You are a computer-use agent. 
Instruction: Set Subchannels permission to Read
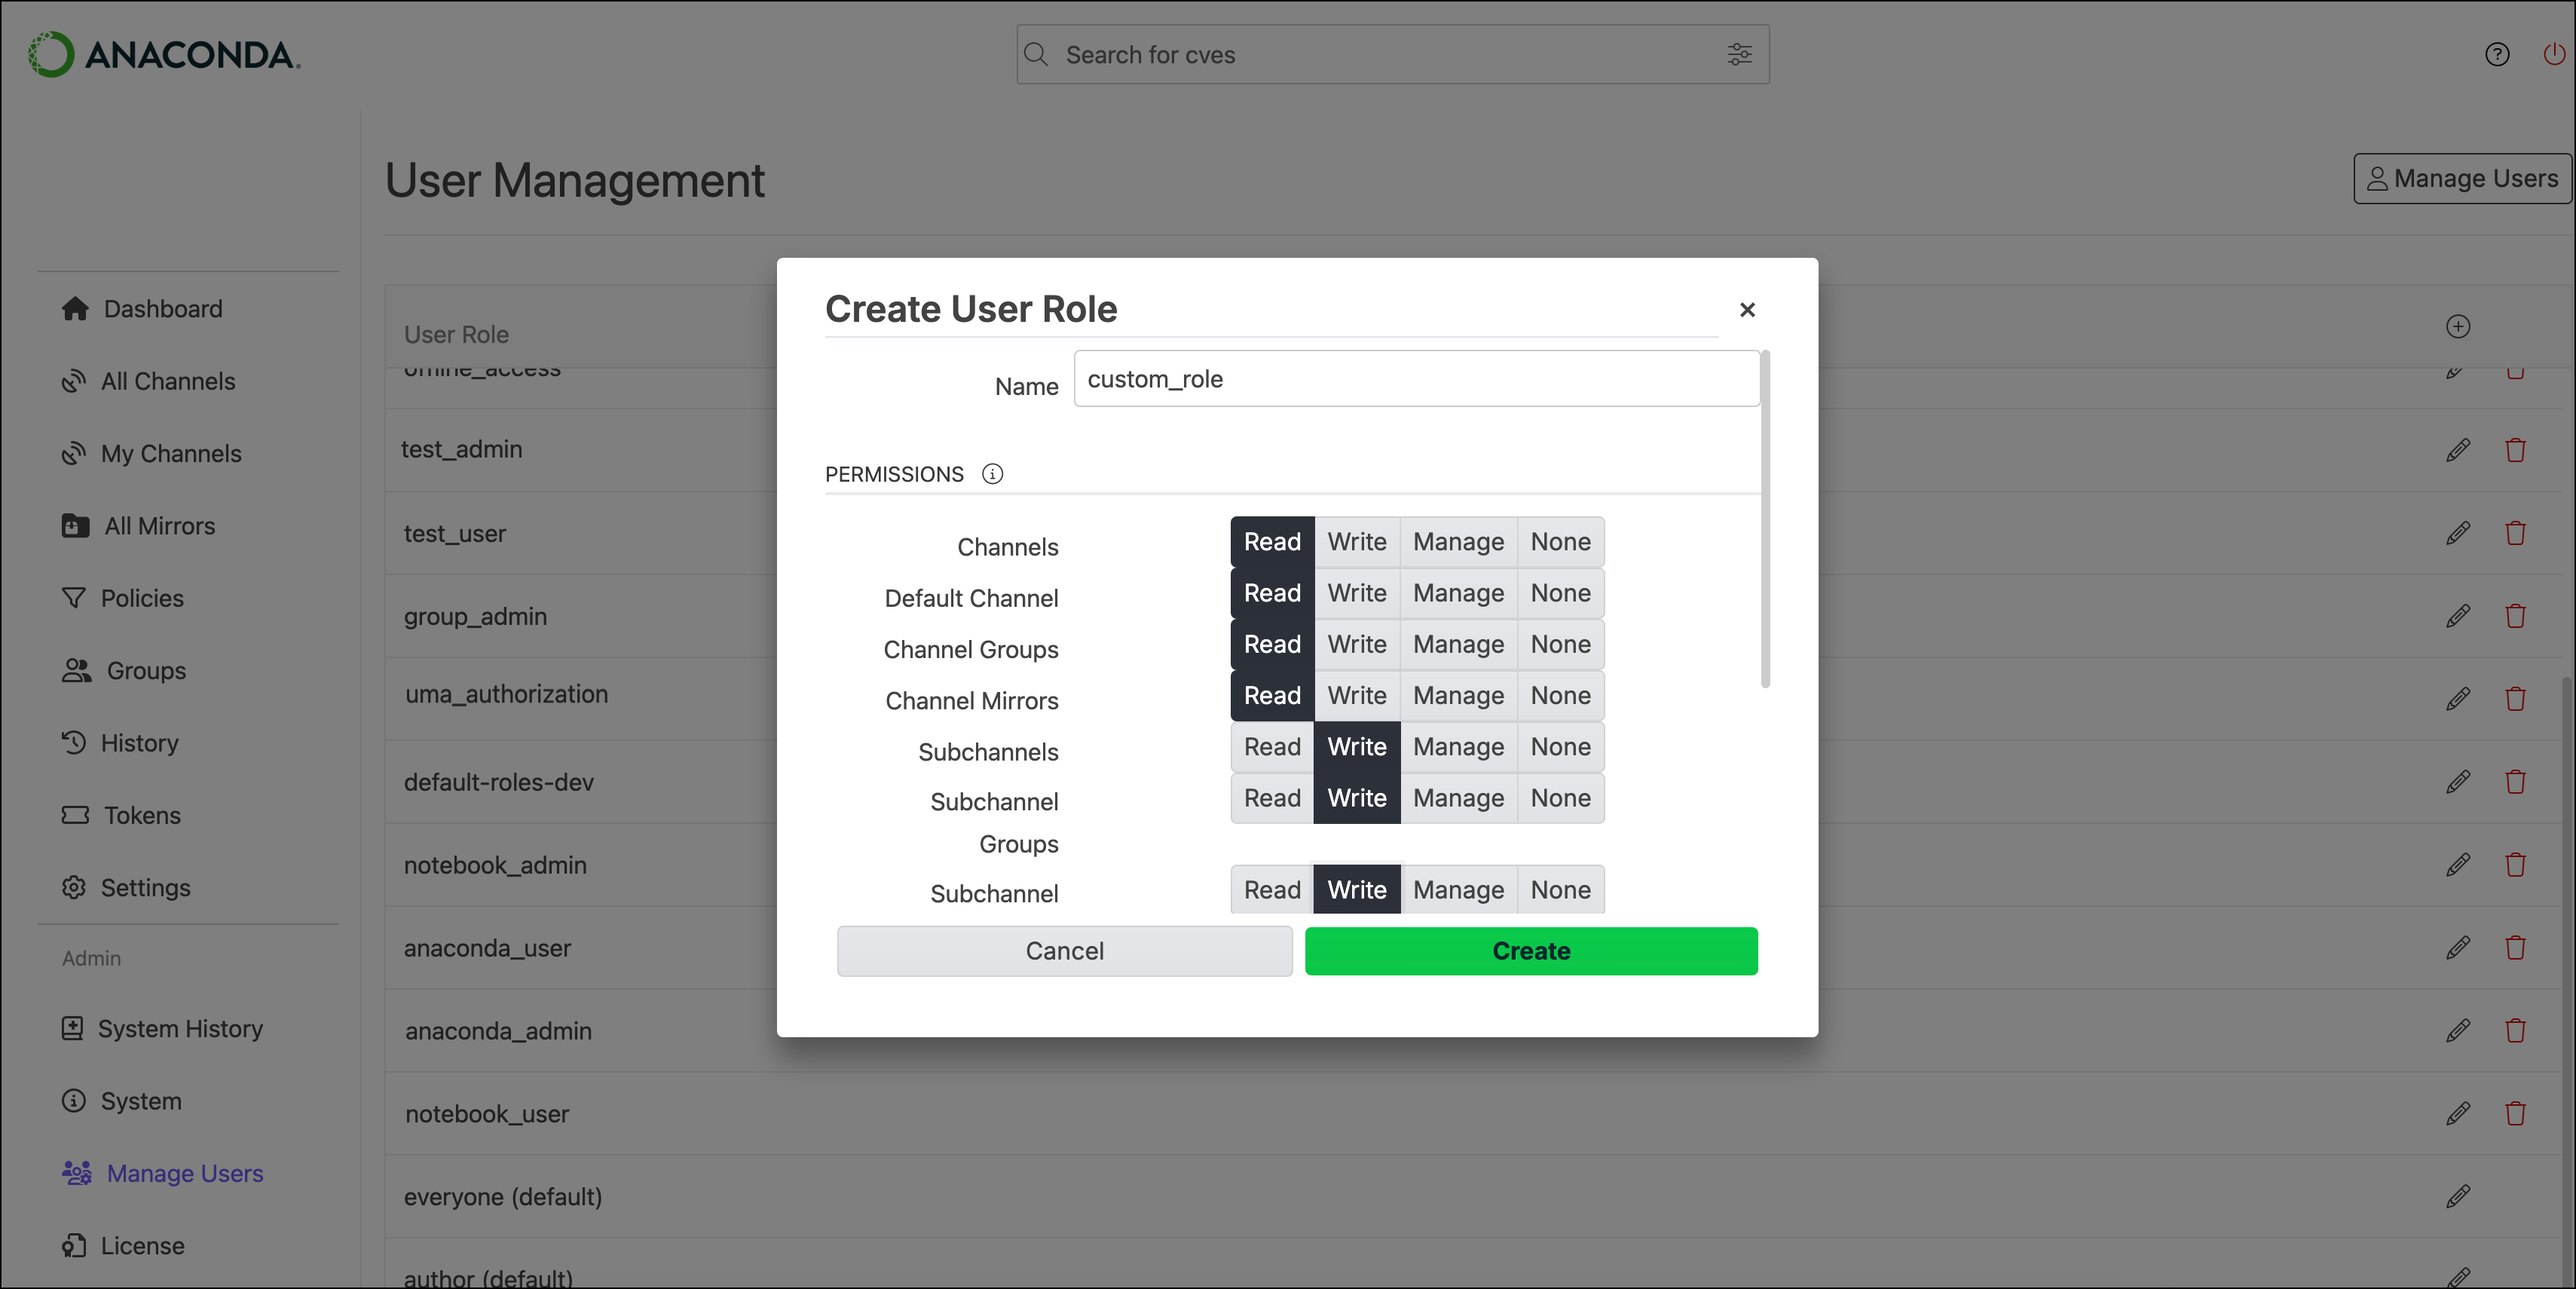point(1271,747)
